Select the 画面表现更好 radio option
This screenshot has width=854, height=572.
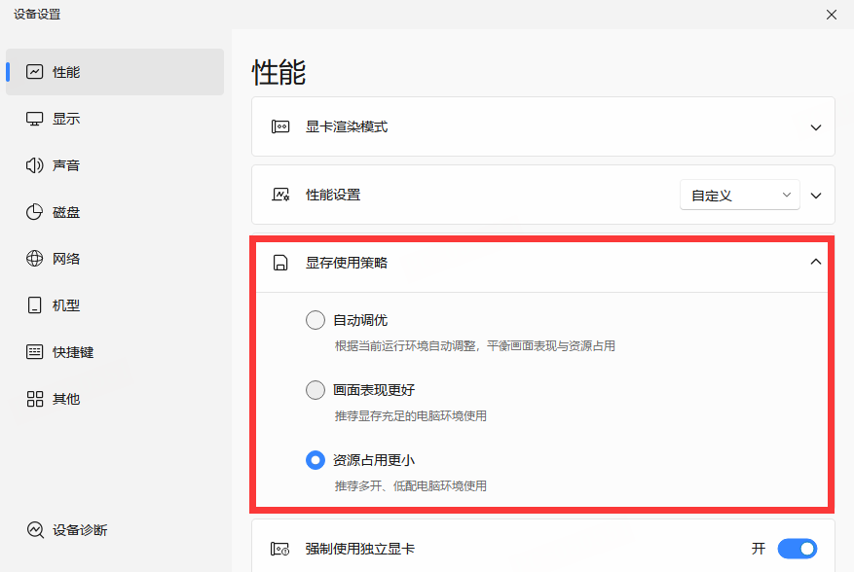click(315, 390)
